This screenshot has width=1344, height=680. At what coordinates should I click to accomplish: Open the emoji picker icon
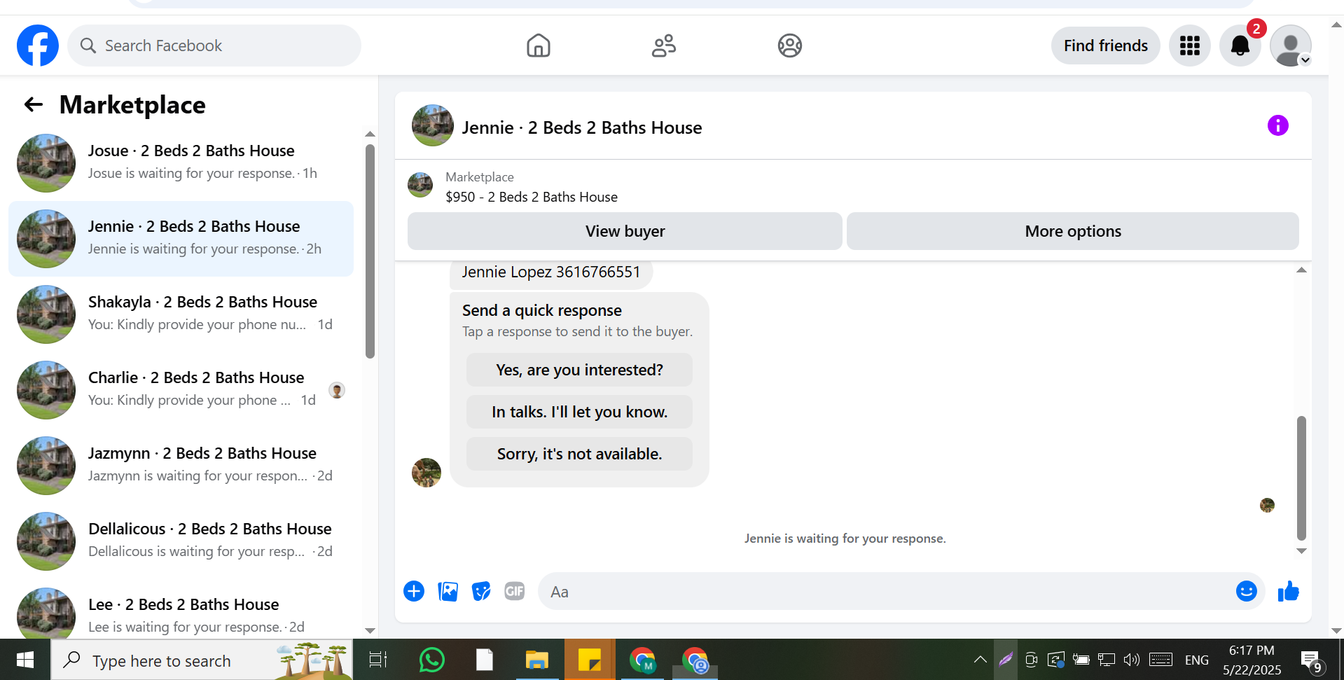[x=1246, y=592]
